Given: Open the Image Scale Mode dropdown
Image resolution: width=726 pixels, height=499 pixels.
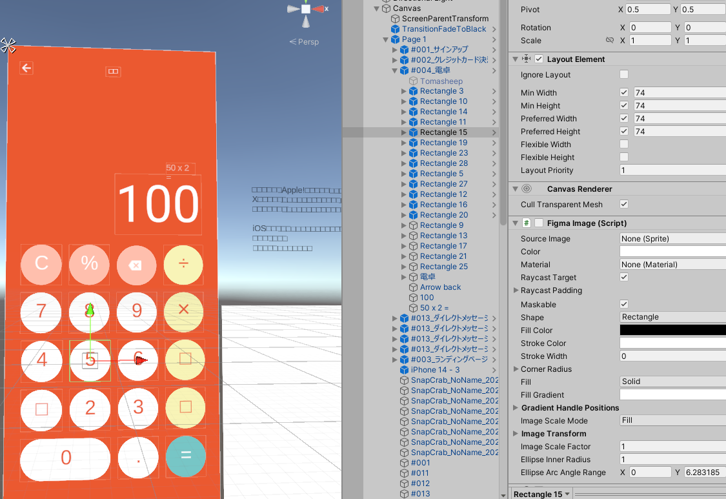Looking at the screenshot, I should (672, 420).
